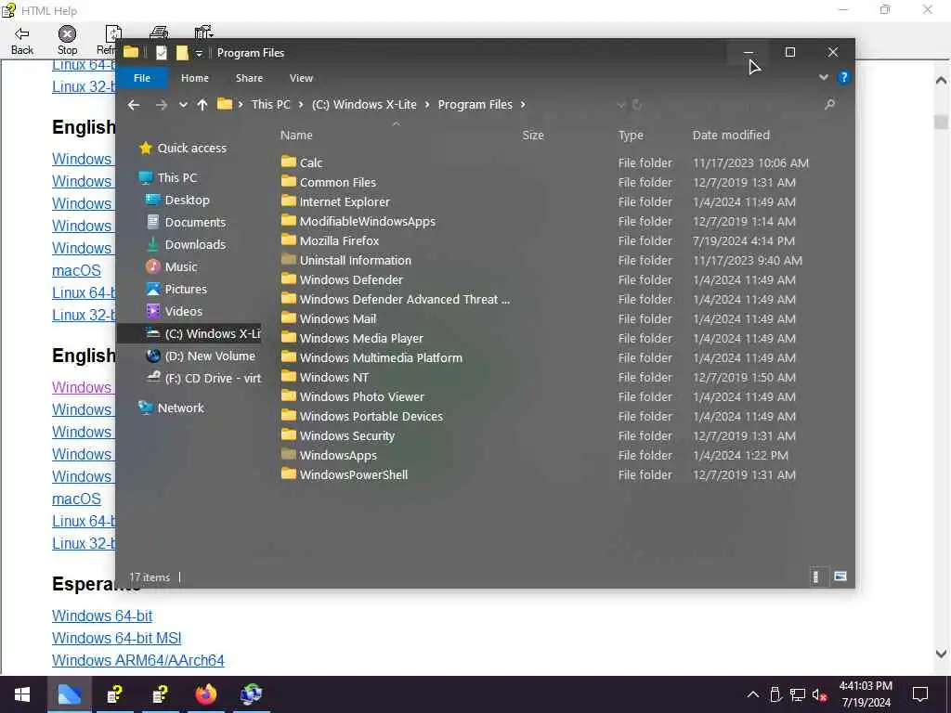Image resolution: width=951 pixels, height=713 pixels.
Task: Click the Firefox icon in taskbar
Action: [205, 694]
